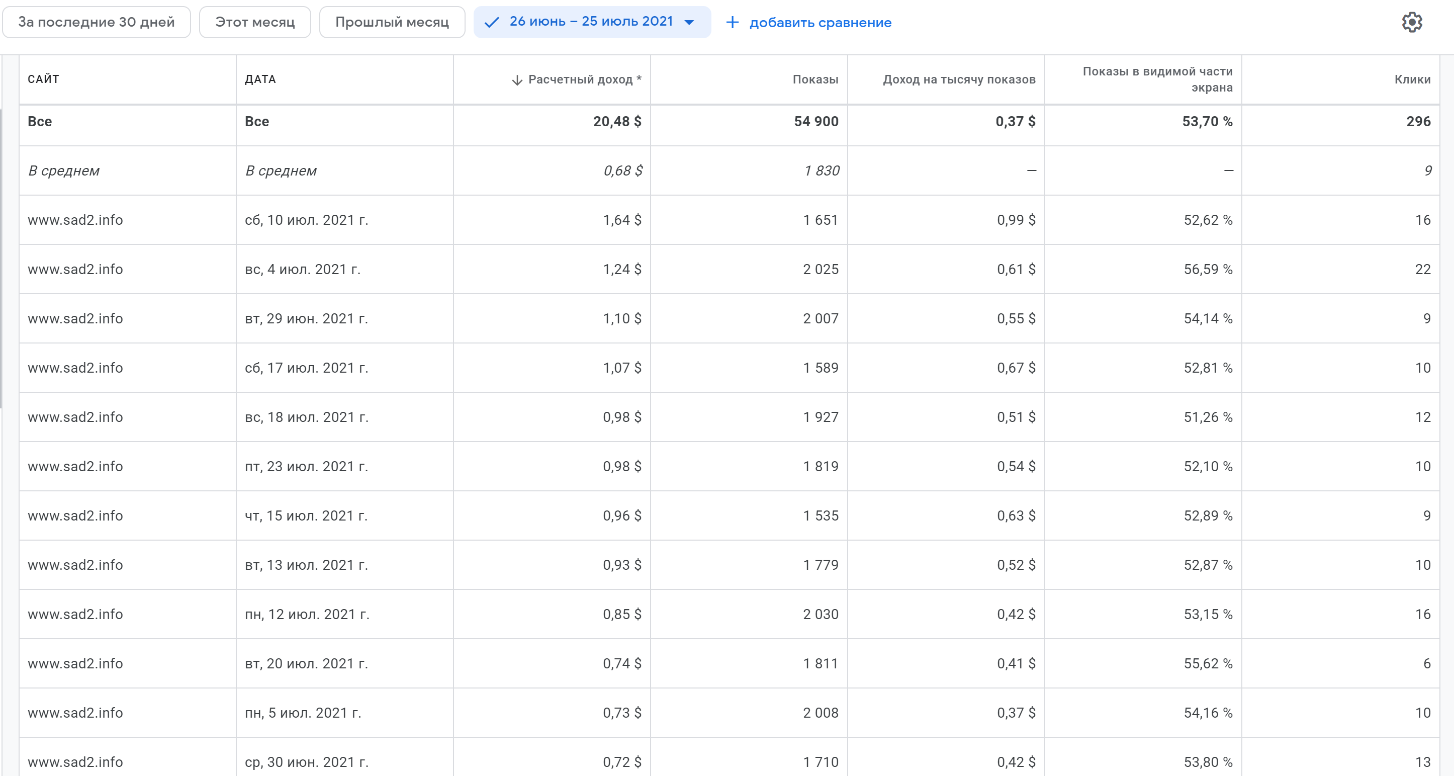1454x776 pixels.
Task: Click the Все totals row site cell
Action: pos(40,121)
